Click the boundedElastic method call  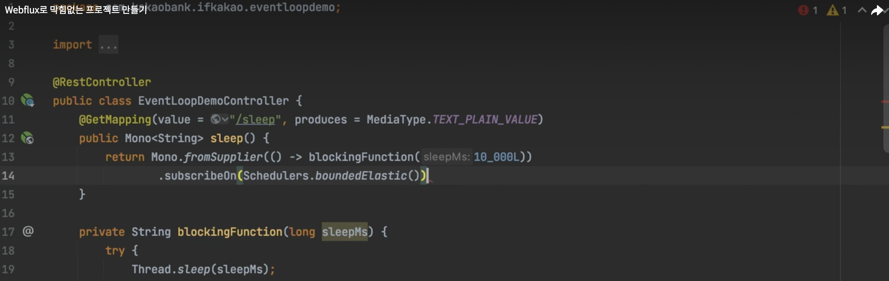(361, 176)
